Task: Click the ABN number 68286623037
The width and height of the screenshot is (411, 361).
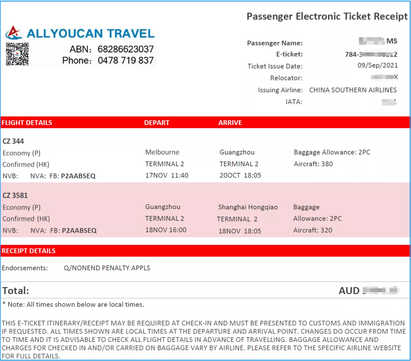Action: (x=126, y=49)
